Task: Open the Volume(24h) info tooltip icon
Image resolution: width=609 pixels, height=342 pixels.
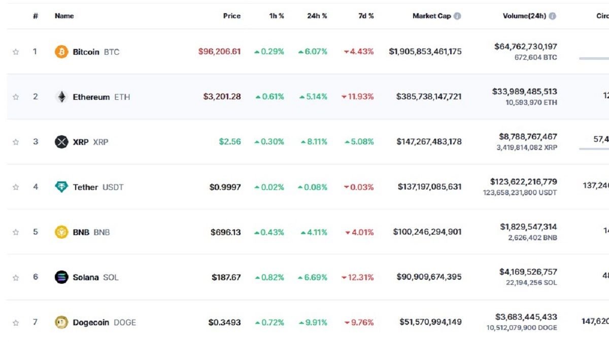Action: 553,16
